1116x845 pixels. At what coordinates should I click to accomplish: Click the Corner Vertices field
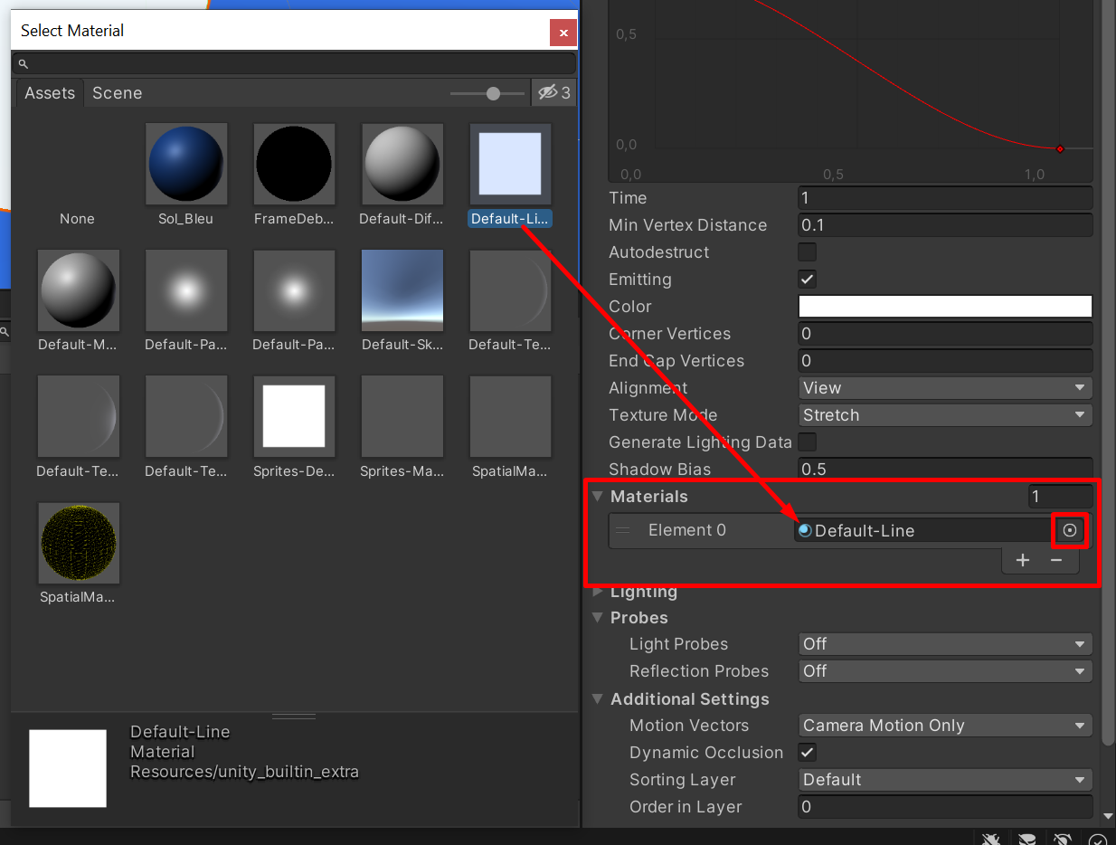[945, 333]
